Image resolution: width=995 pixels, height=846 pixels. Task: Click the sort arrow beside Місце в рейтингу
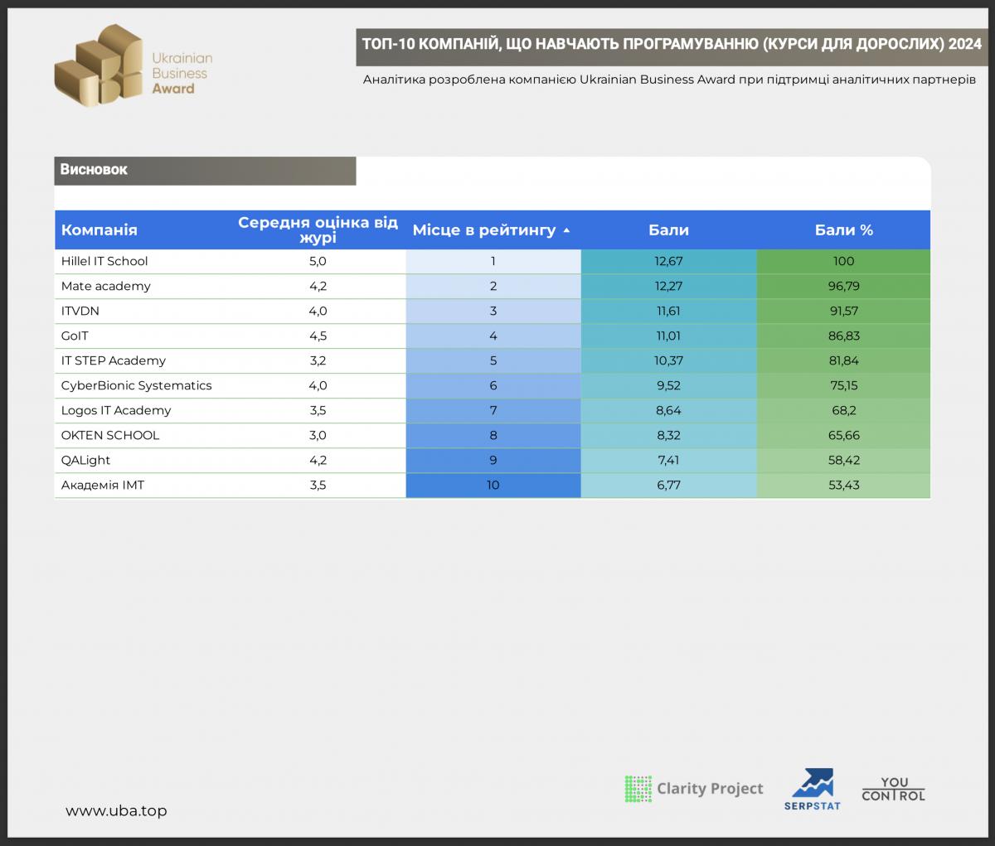(x=566, y=230)
